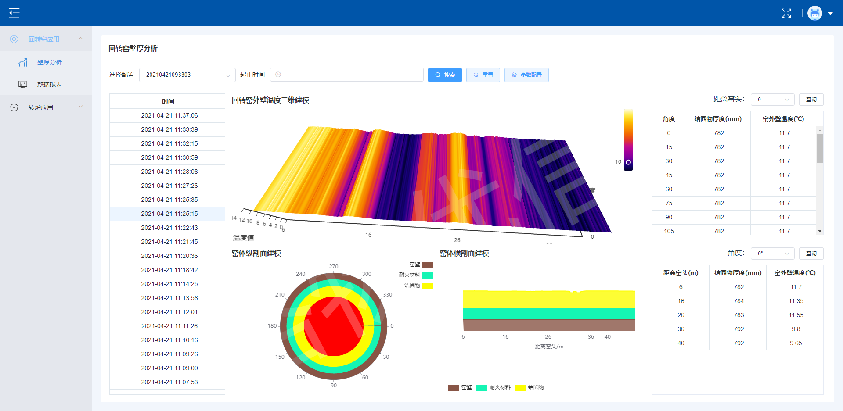Image resolution: width=843 pixels, height=411 pixels.
Task: Expand the 转炉应用 chevron
Action: [81, 107]
